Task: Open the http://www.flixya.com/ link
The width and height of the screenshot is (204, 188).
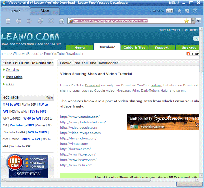Action: pos(78,154)
